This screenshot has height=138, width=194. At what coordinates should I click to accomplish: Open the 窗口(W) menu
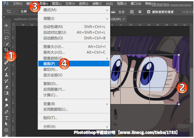136,4
